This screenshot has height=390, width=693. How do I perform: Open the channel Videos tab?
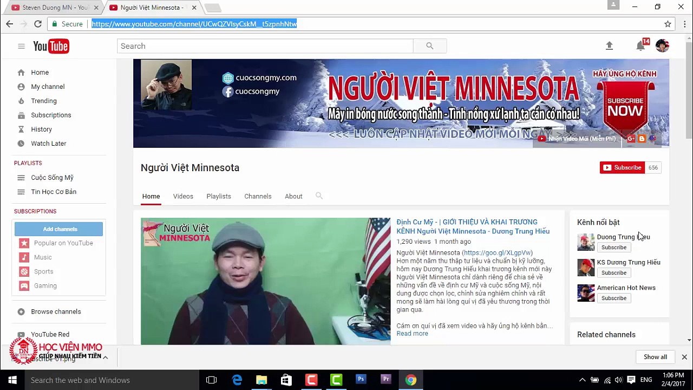click(x=183, y=196)
